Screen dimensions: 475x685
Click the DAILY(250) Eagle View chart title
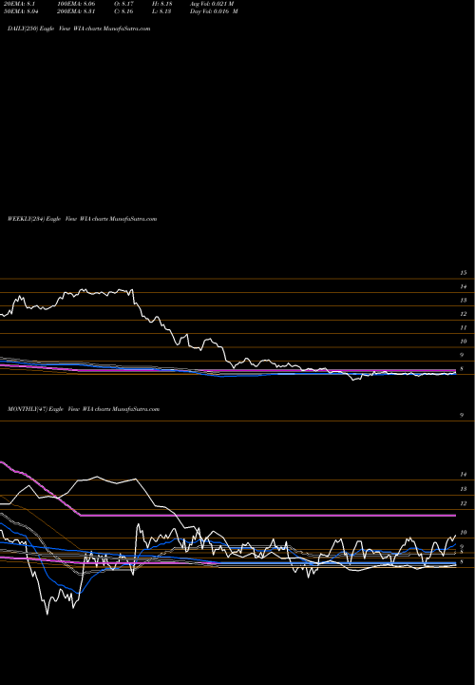click(x=79, y=29)
